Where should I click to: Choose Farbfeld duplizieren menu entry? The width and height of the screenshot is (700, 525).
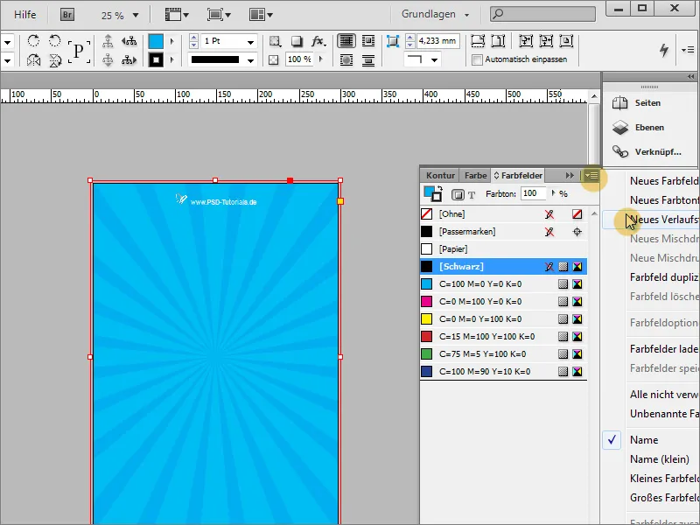point(664,277)
